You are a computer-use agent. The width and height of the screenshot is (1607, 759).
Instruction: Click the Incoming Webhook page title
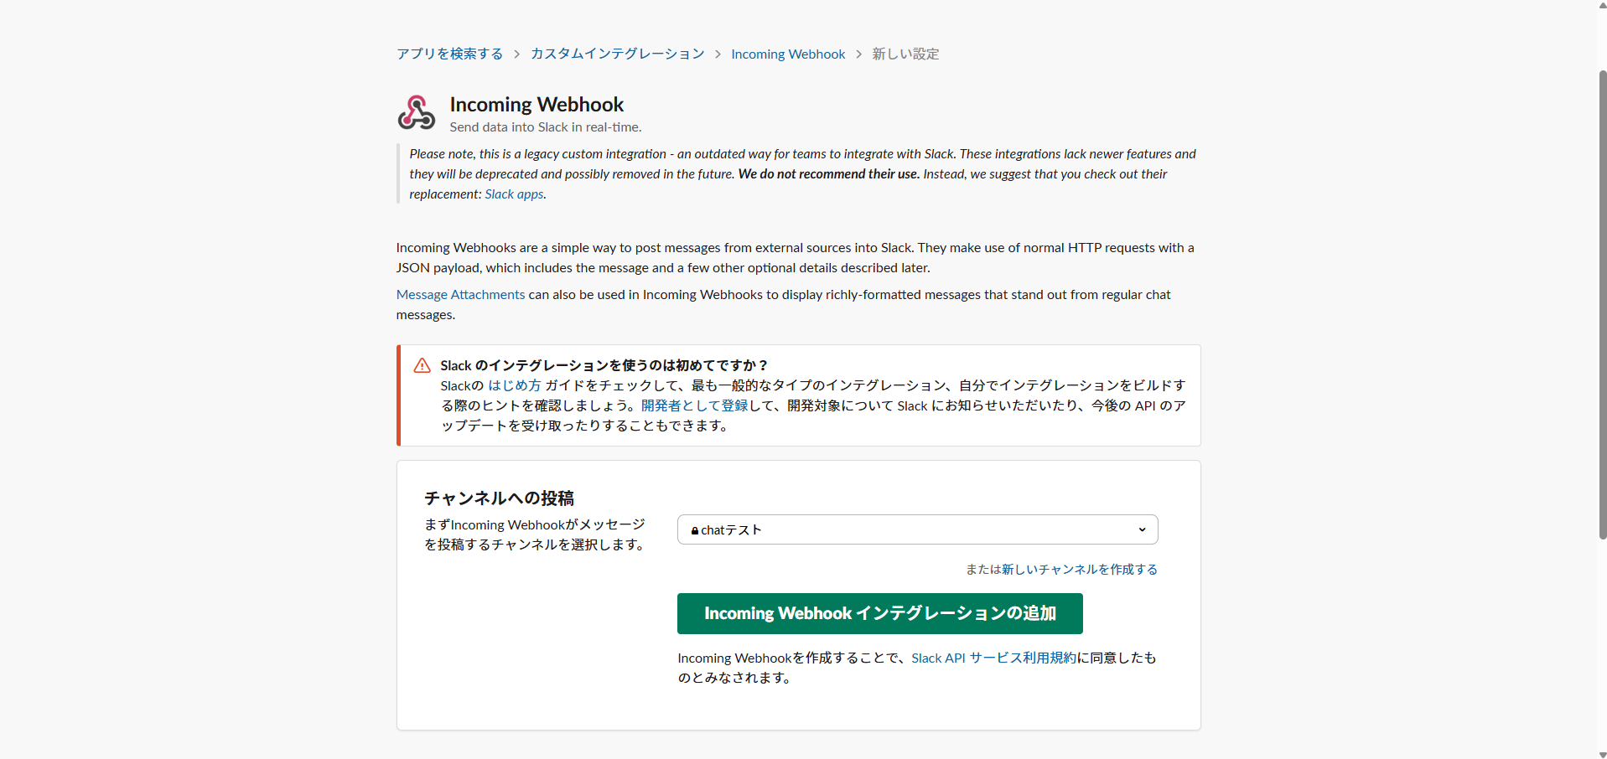[x=537, y=105]
